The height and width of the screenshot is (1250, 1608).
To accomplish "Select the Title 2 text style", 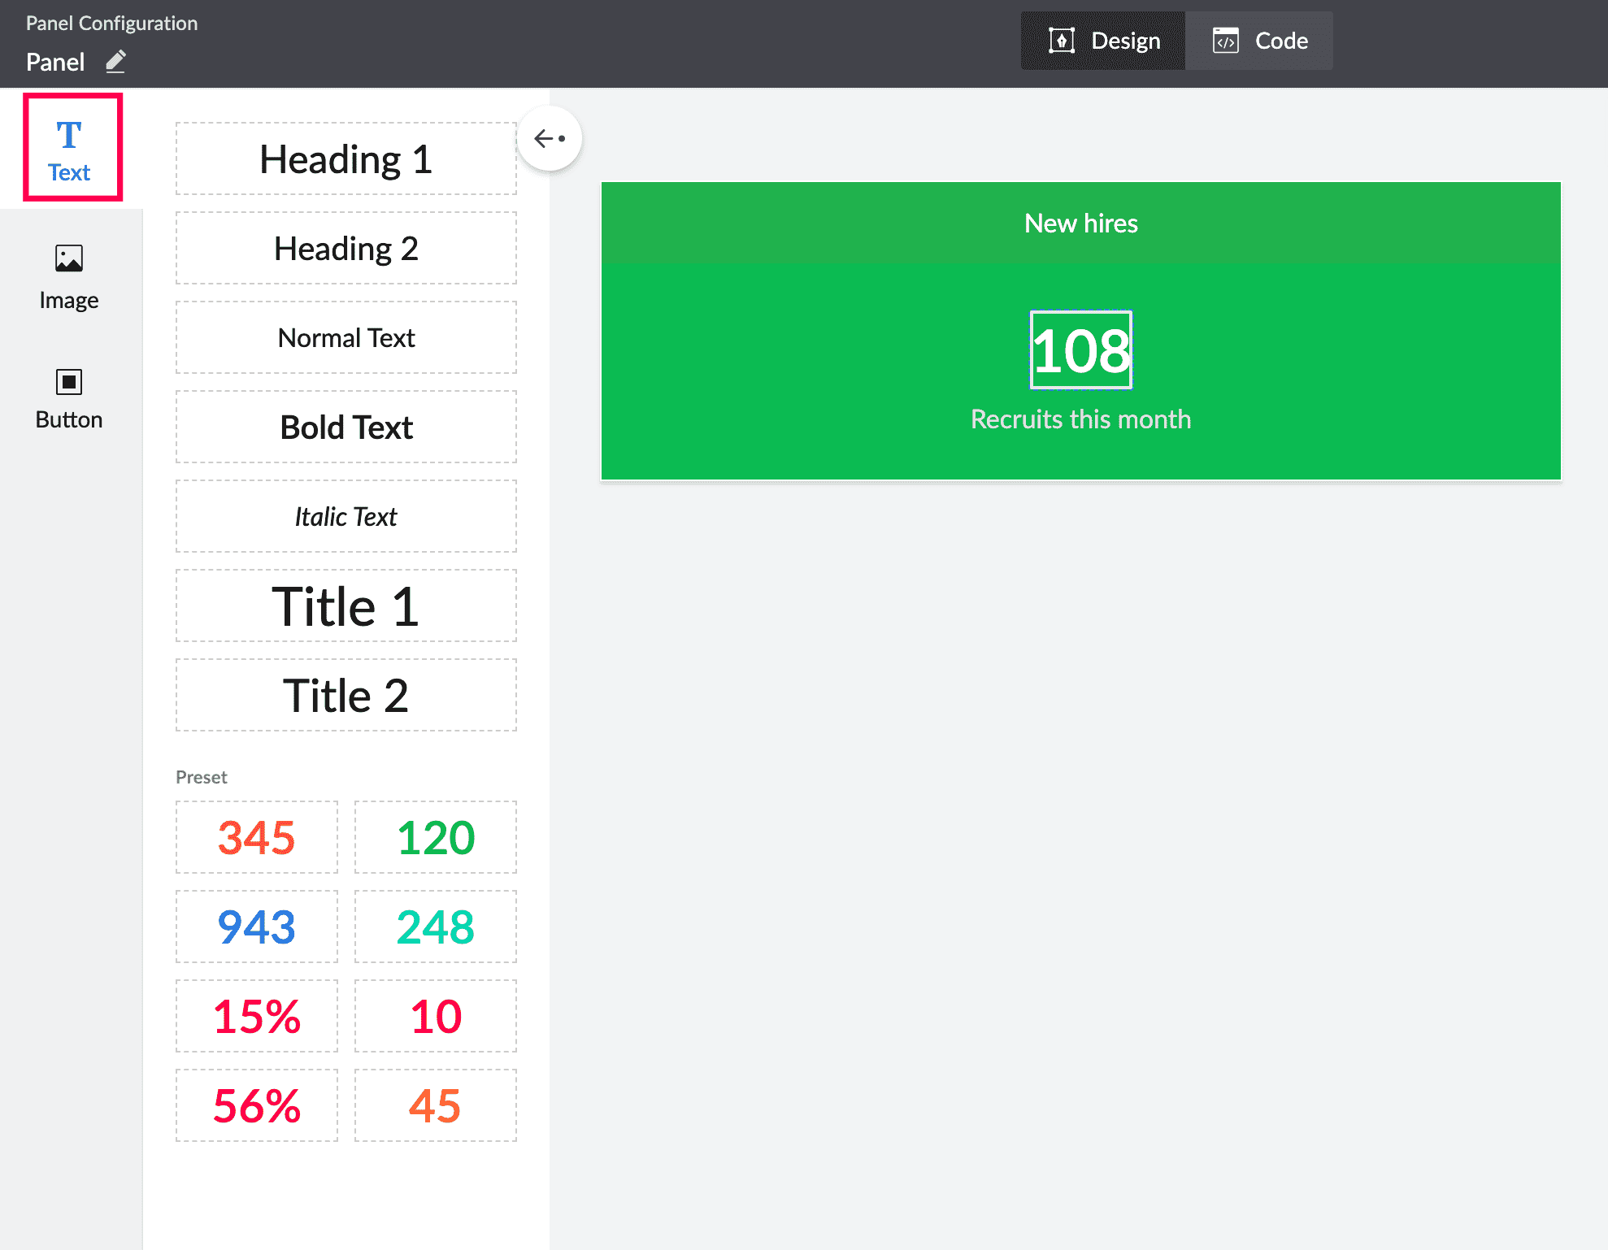I will pyautogui.click(x=346, y=696).
